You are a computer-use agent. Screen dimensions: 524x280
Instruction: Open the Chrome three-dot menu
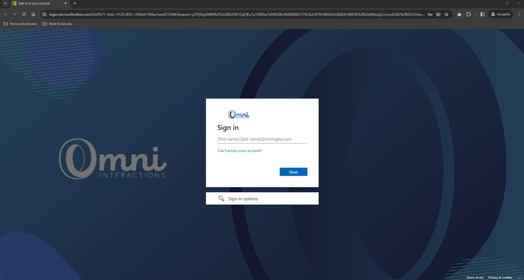(519, 14)
